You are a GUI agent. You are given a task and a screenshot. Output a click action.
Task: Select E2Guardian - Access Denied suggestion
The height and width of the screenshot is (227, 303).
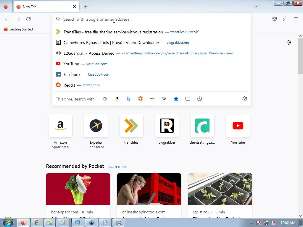pos(151,53)
